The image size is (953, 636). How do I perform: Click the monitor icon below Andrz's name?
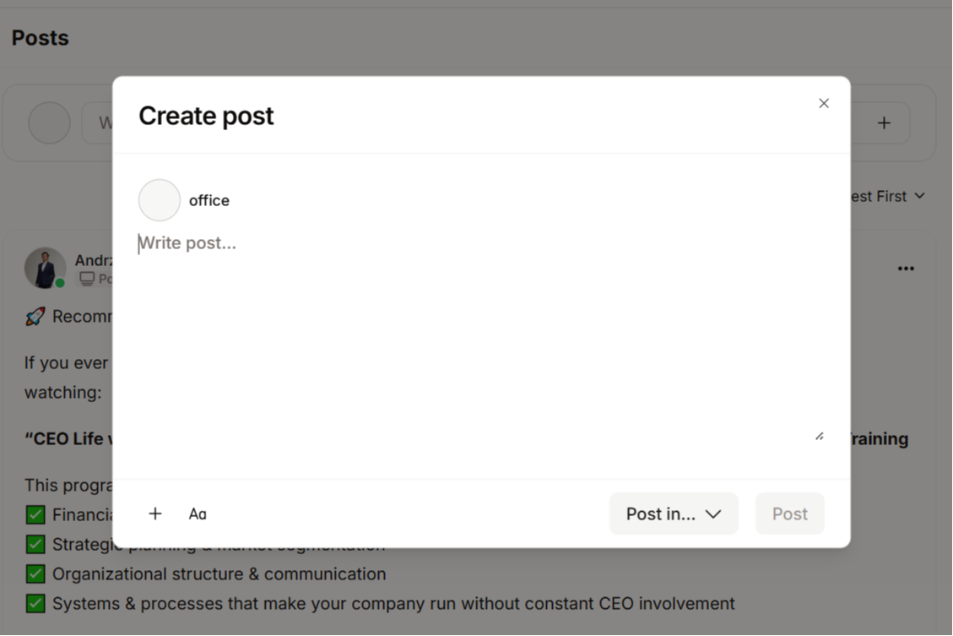[86, 279]
